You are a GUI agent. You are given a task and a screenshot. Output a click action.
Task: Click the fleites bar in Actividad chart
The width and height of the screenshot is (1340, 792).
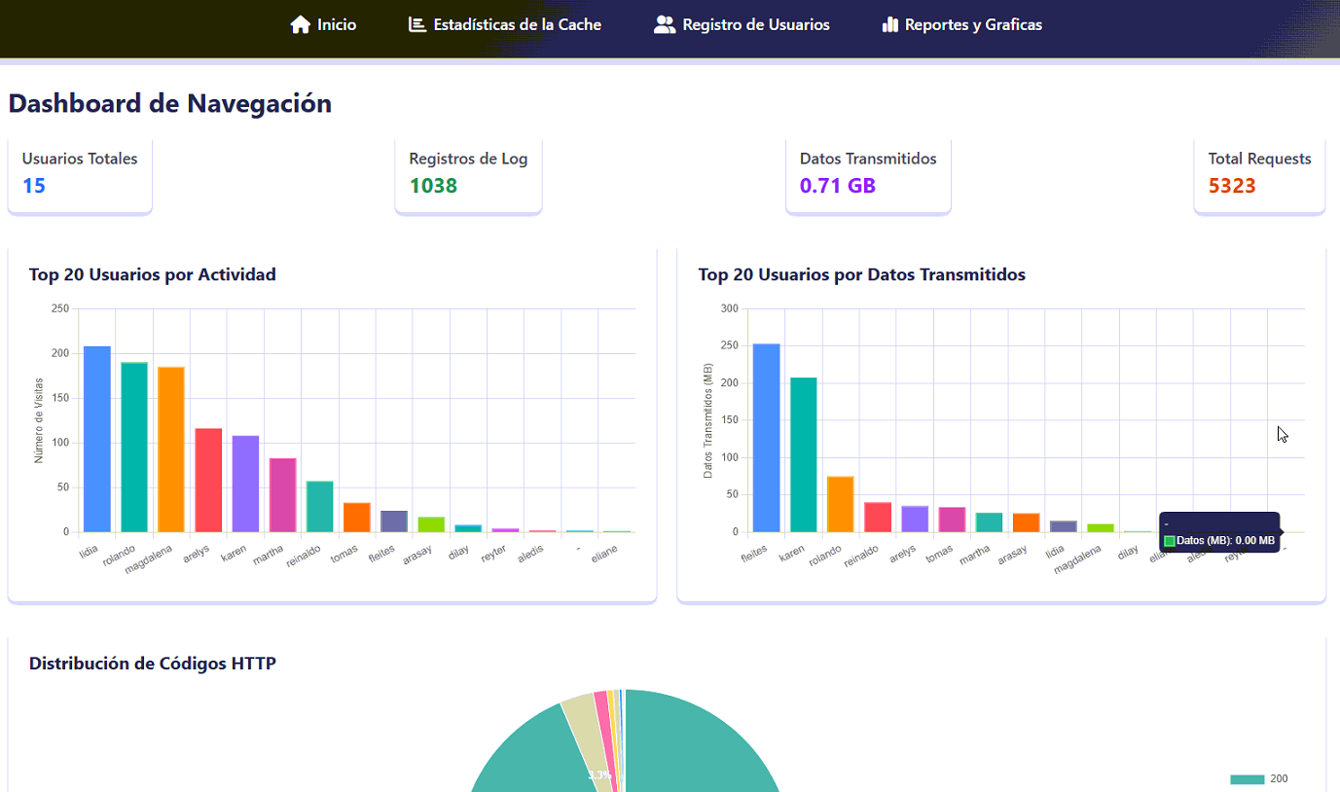click(x=394, y=522)
